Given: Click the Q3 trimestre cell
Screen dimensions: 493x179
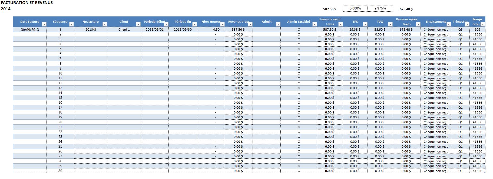Looking at the screenshot, I should point(461,30).
